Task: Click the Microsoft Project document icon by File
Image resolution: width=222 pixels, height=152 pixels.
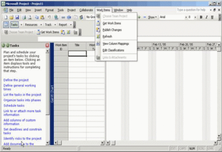Action: pos(6,10)
